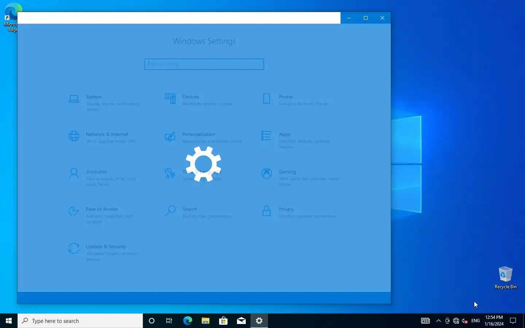
Task: Switch the ENG input language indicator
Action: (475, 321)
